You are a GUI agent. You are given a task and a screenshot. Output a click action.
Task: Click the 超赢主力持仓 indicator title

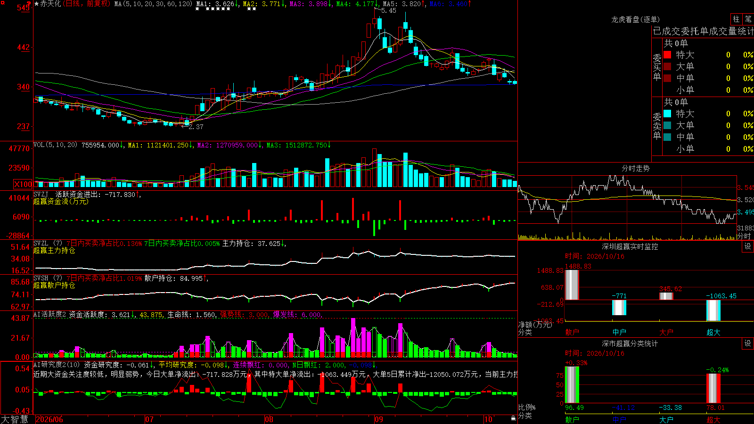(54, 251)
